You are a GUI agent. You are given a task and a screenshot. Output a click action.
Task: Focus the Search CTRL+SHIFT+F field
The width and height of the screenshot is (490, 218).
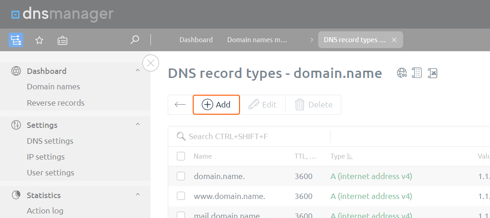pyautogui.click(x=249, y=136)
